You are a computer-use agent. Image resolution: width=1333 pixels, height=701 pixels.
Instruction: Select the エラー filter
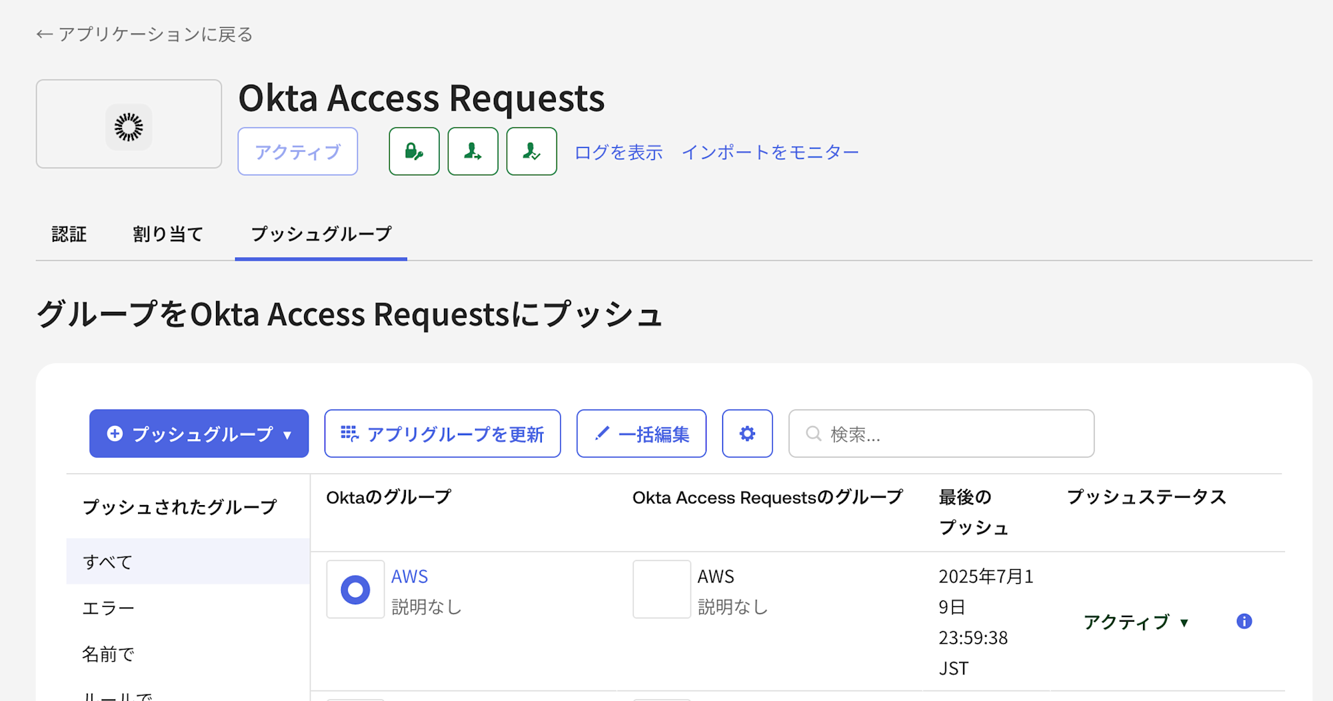(x=188, y=608)
